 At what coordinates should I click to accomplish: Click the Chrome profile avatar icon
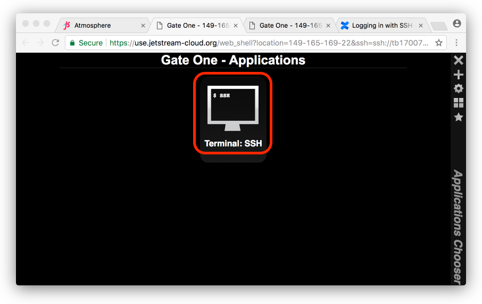point(456,24)
